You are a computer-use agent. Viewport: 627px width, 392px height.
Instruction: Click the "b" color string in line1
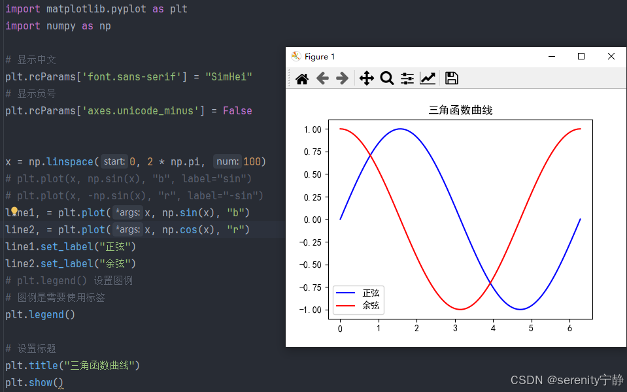[235, 212]
